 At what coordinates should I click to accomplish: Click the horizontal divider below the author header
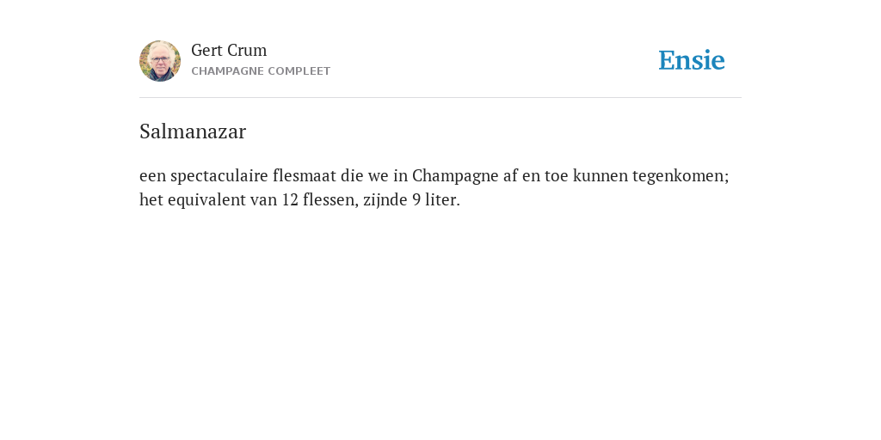[440, 98]
